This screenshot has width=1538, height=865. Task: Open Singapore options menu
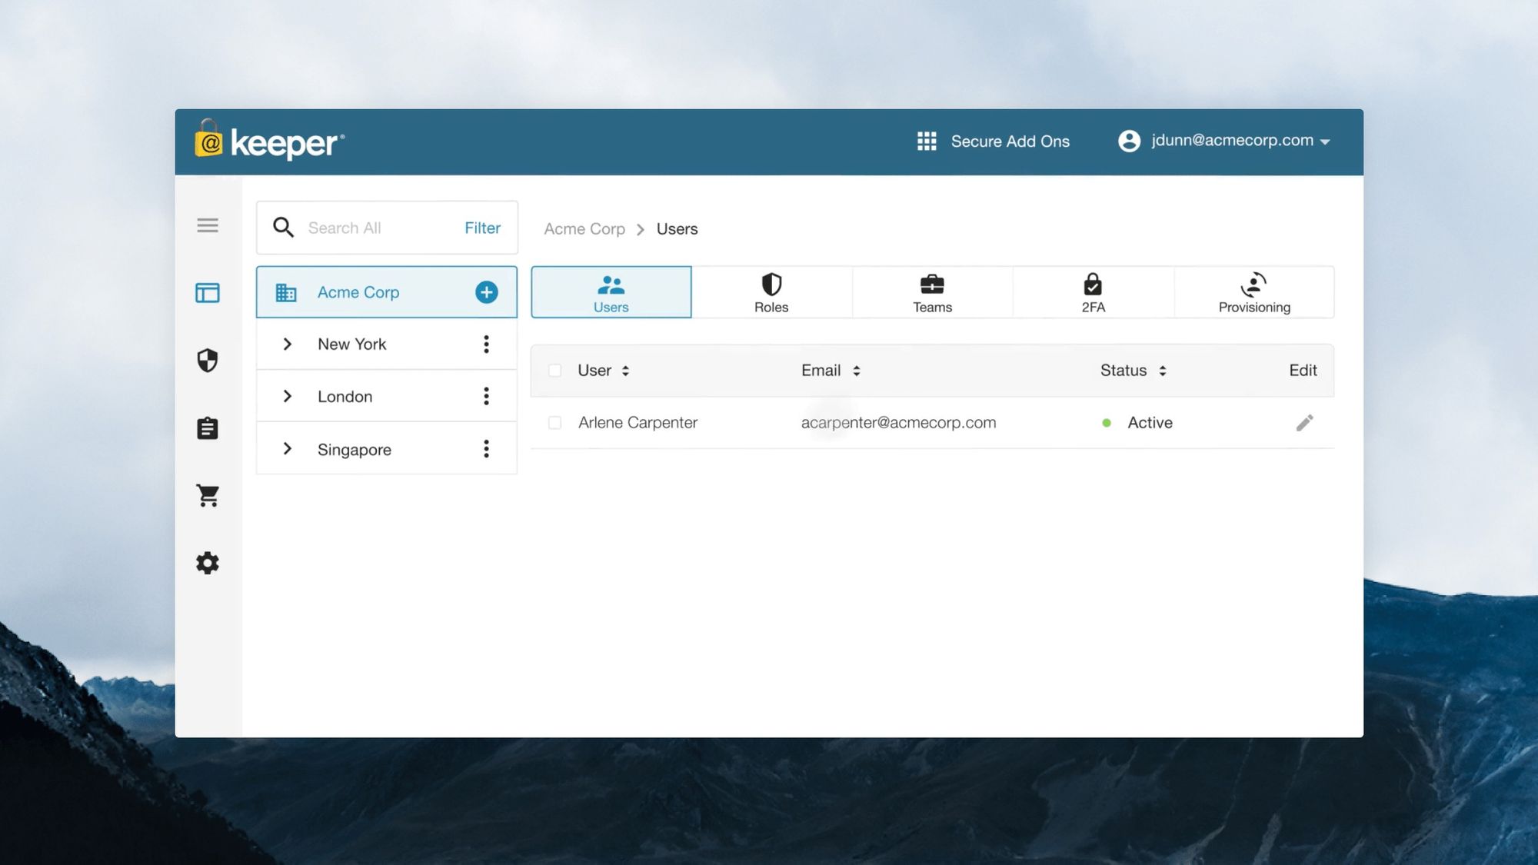[x=486, y=448]
